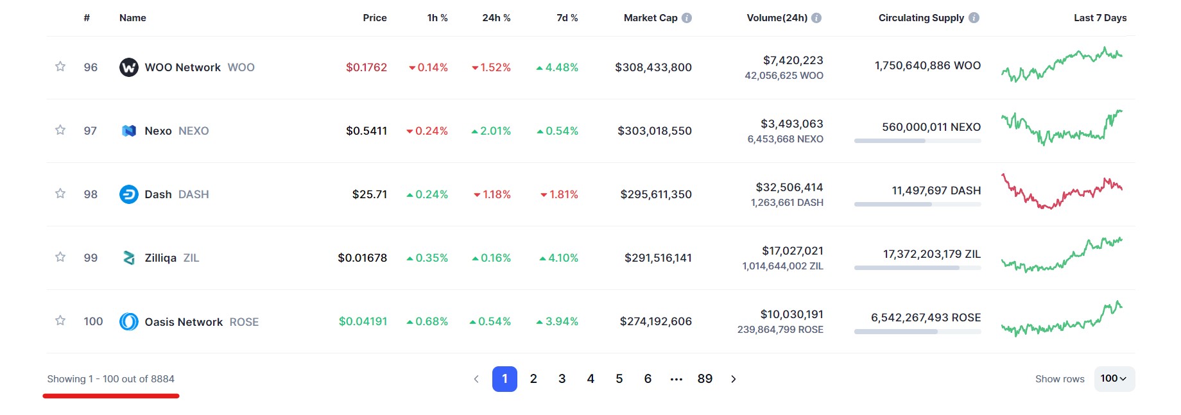This screenshot has width=1181, height=415.
Task: Open WOO Network coin page
Action: point(199,67)
